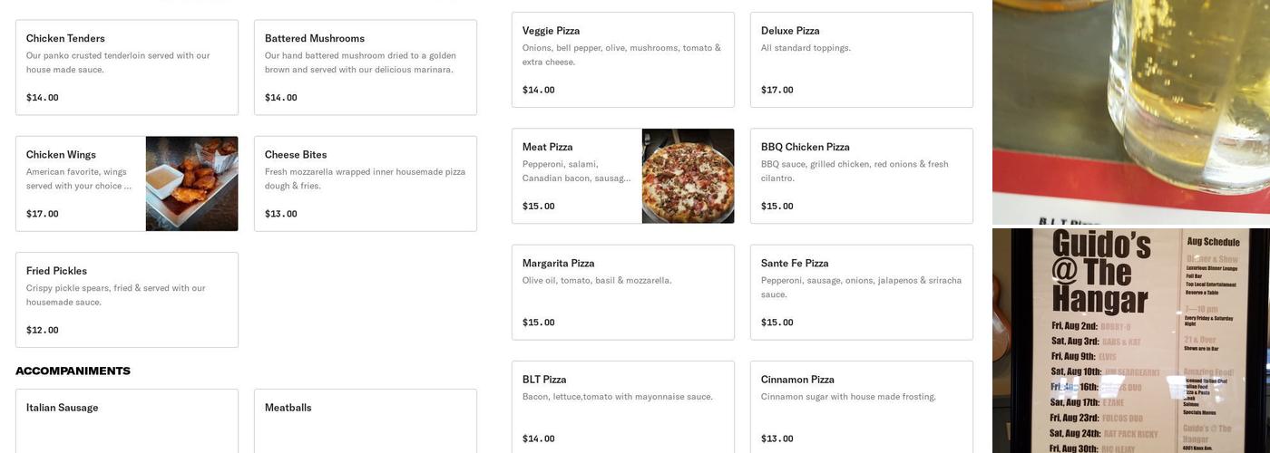Click the Chicken Wings title text
Image resolution: width=1270 pixels, height=453 pixels.
coord(61,155)
